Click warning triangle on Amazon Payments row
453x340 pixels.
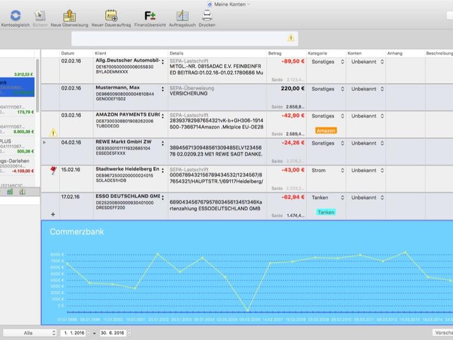click(53, 132)
